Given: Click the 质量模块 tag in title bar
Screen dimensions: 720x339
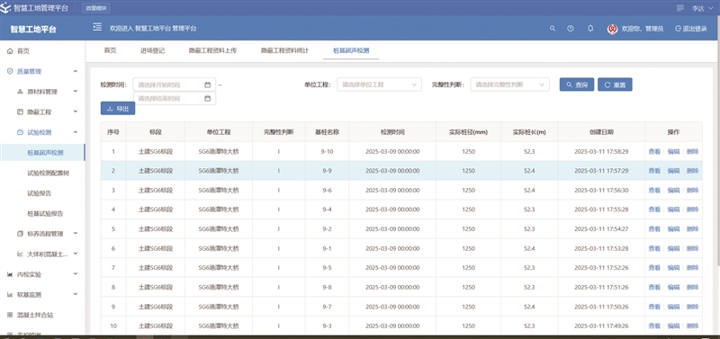Looking at the screenshot, I should 96,8.
